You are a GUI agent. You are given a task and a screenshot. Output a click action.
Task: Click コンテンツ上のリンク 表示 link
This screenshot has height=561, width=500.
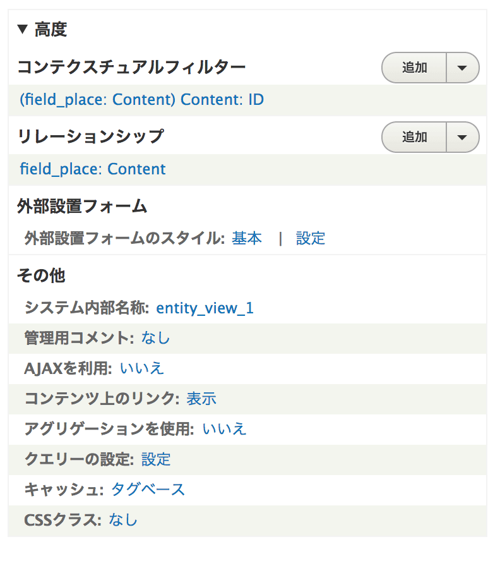pos(201,399)
